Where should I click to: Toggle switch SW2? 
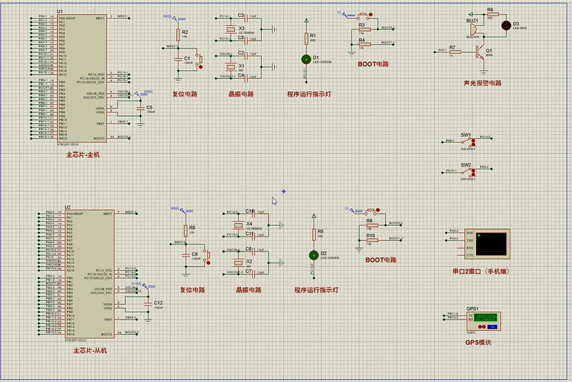467,172
